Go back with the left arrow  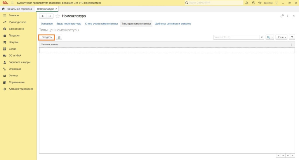coord(43,16)
